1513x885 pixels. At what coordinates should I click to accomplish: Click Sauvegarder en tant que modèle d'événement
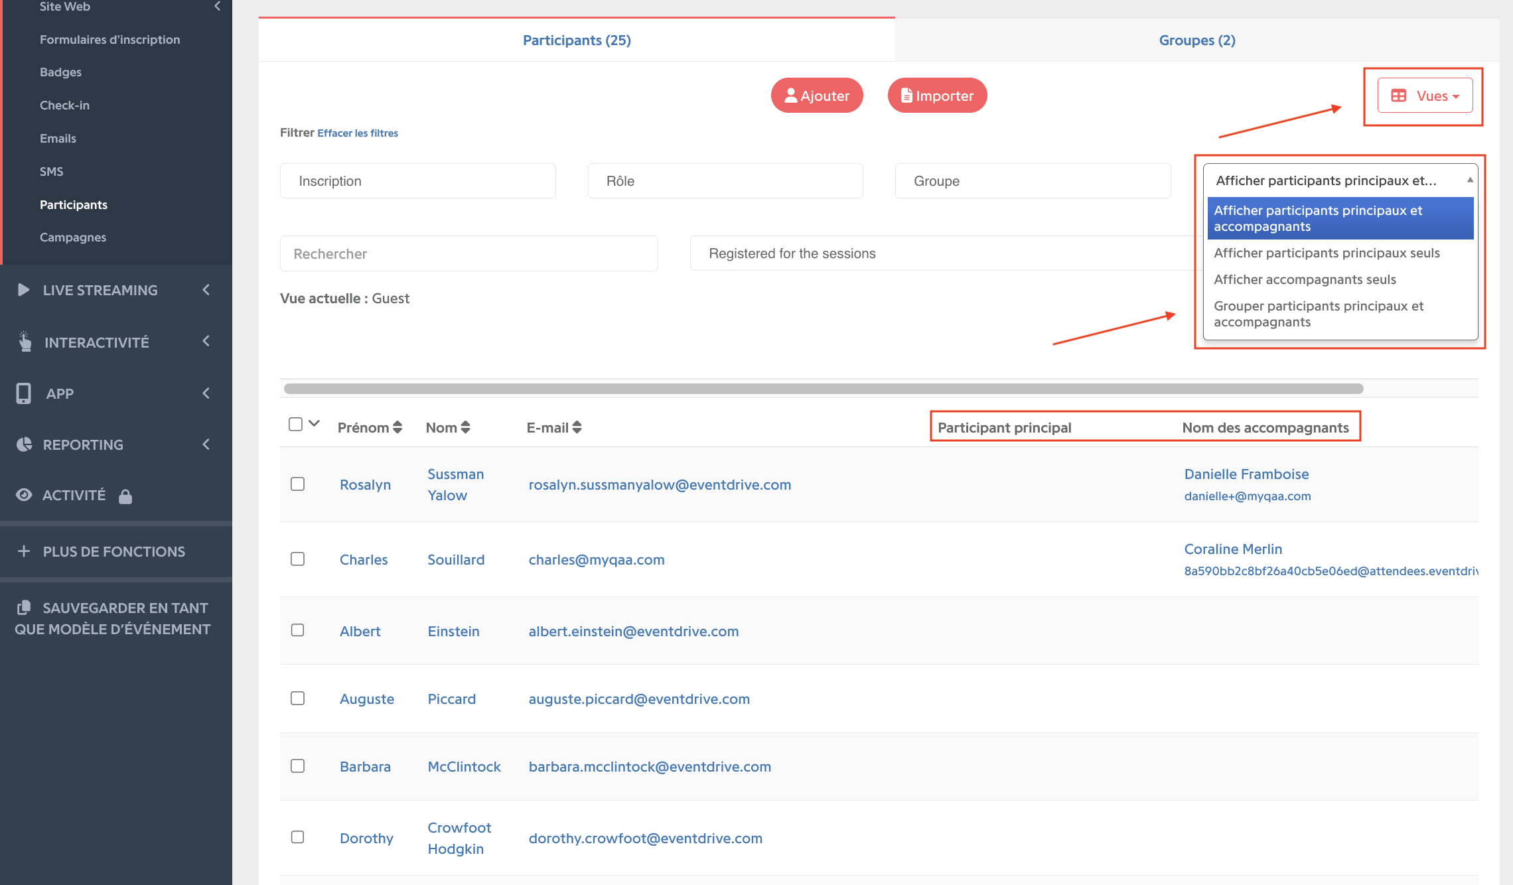pyautogui.click(x=113, y=618)
